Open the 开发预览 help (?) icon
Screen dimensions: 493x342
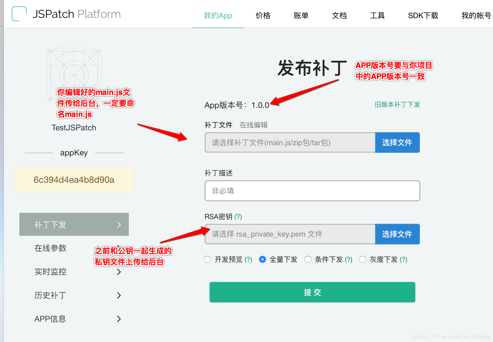click(x=248, y=260)
